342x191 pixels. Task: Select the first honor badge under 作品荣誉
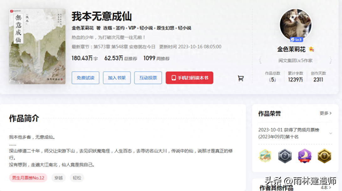point(265,156)
